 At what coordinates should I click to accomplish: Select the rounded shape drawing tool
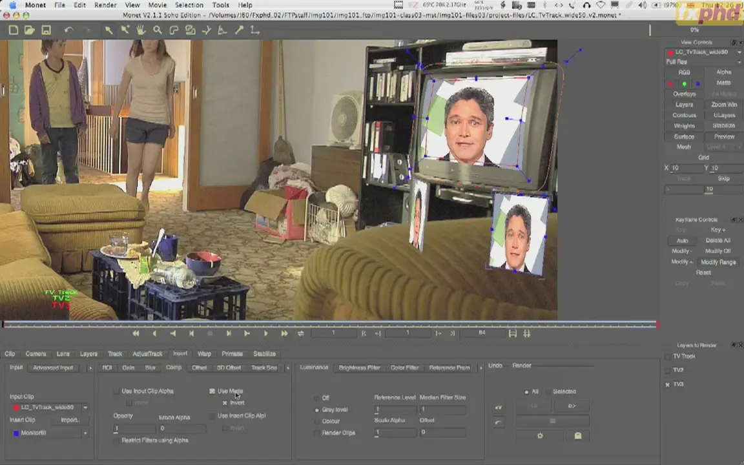pos(174,30)
